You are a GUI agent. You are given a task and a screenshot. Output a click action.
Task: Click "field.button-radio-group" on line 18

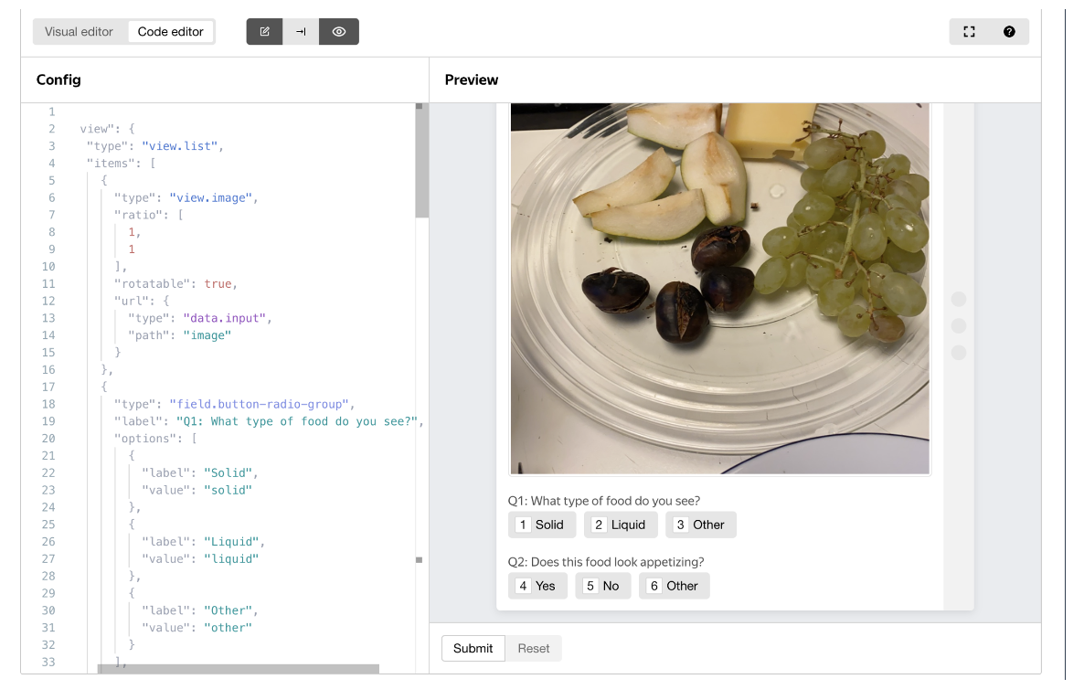tap(260, 404)
